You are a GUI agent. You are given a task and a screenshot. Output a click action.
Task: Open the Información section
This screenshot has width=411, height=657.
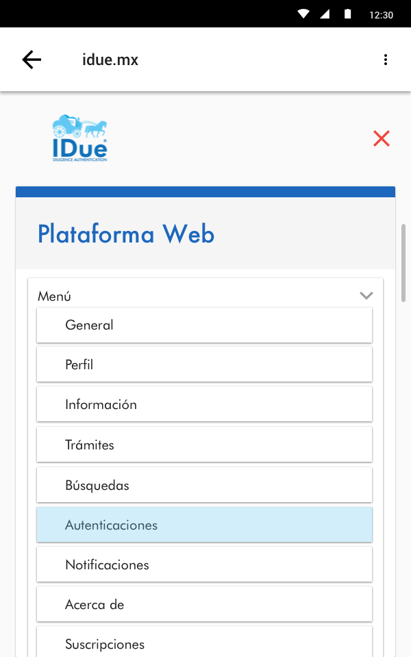[204, 404]
